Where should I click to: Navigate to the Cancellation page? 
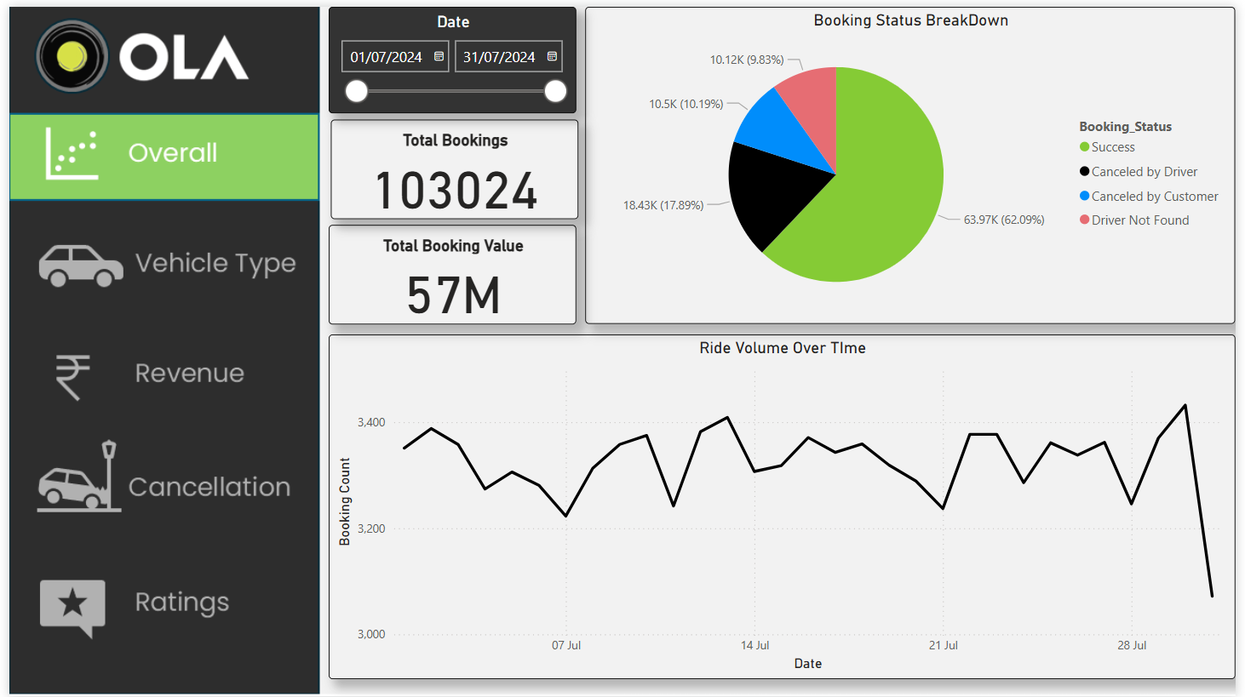click(x=209, y=487)
